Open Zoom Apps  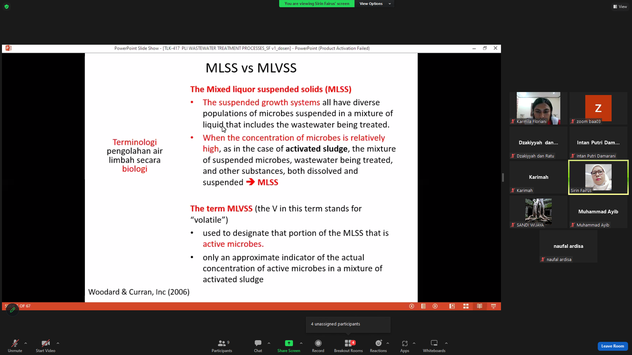(405, 346)
